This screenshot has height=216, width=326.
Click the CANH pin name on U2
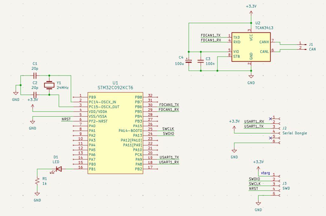(264, 42)
